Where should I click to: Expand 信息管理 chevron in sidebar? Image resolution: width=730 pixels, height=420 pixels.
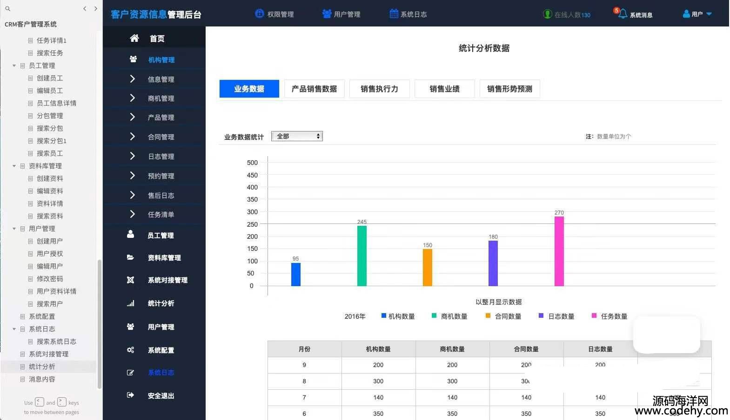tap(132, 79)
